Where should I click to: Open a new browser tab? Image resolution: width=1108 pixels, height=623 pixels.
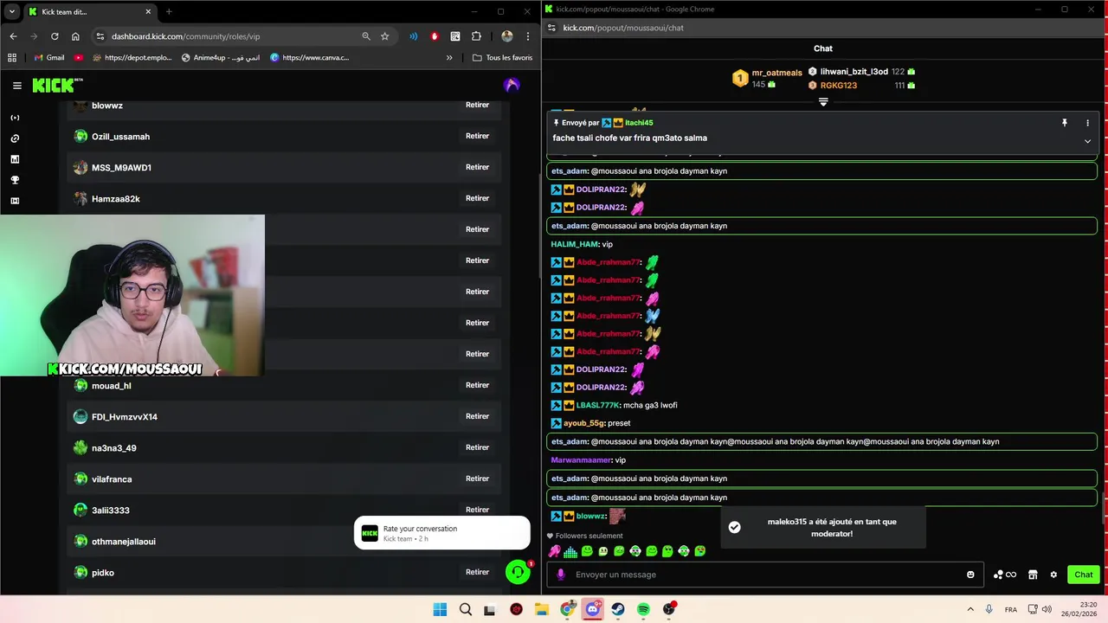pos(169,12)
